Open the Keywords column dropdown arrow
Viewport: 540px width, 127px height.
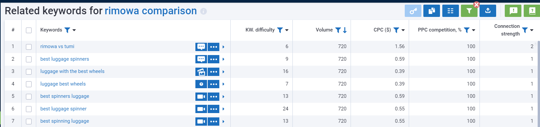74,30
